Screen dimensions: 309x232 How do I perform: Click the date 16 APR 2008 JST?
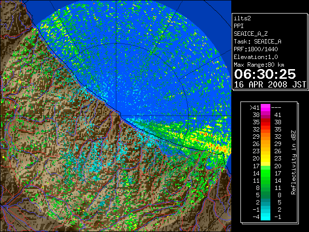tap(270, 85)
